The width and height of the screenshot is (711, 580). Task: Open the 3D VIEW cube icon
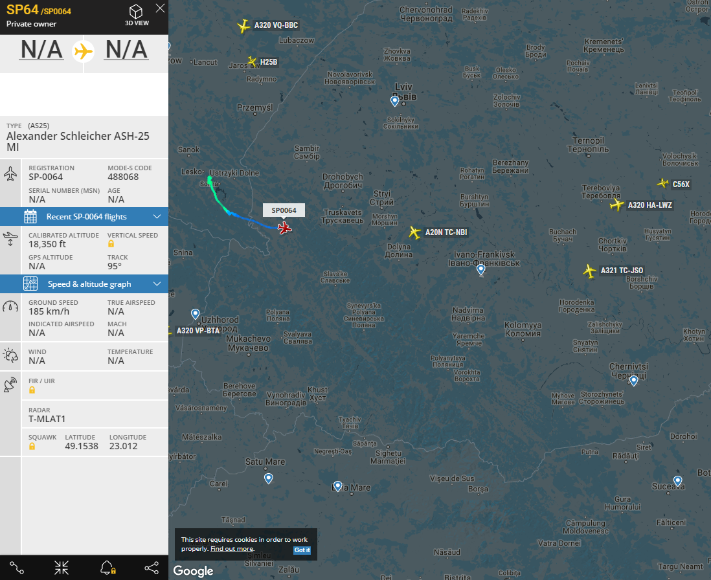click(136, 12)
